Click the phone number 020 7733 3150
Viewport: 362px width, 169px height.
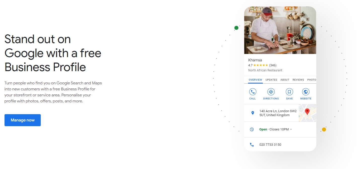[x=270, y=145]
